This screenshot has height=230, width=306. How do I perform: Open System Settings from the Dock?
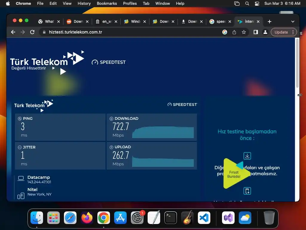coord(137,218)
